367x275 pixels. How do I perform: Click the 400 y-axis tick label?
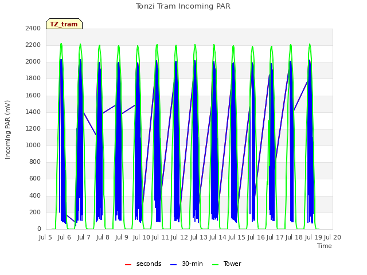(35, 195)
